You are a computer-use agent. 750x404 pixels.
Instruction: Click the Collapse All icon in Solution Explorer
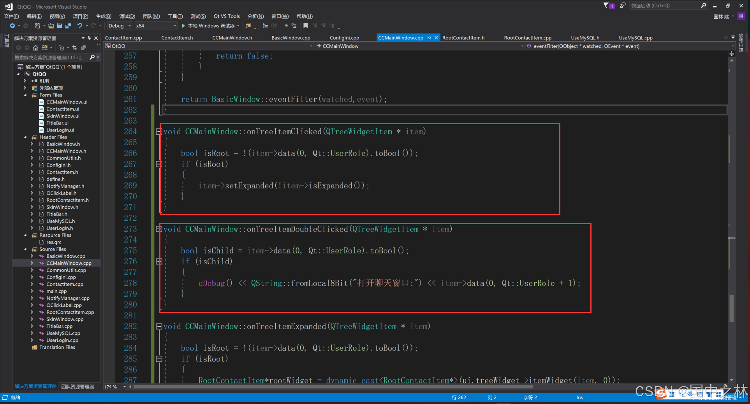coord(83,47)
